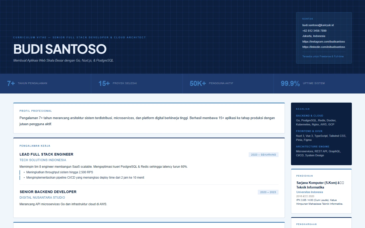This screenshot has width=365, height=228.
Task: Click the '2020 – 2023' date badge
Action: (268, 192)
